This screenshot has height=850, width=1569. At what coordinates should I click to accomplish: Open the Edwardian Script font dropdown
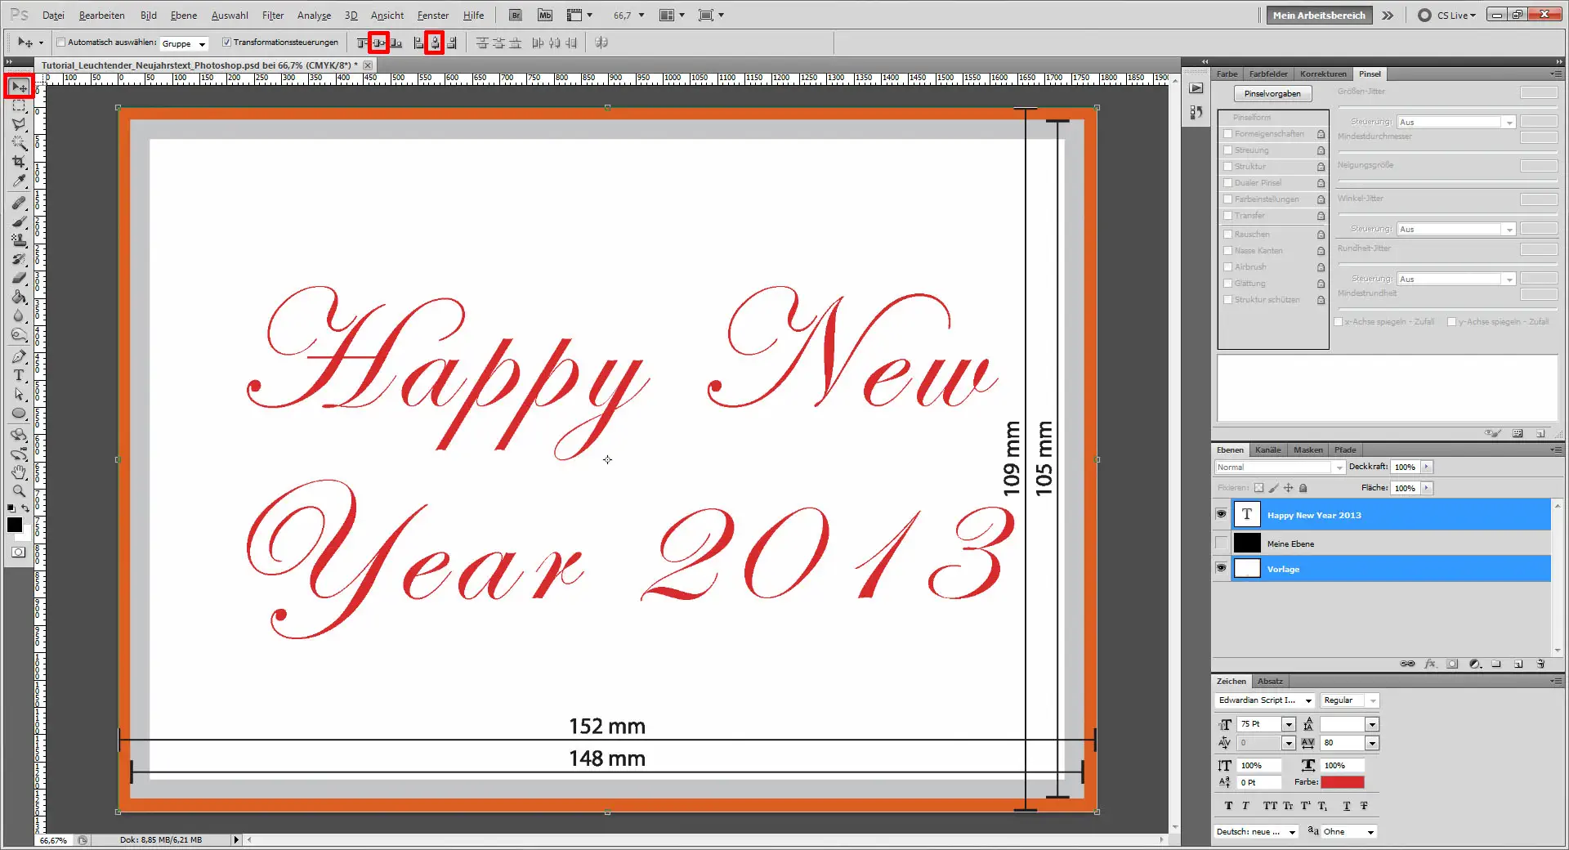[1307, 700]
